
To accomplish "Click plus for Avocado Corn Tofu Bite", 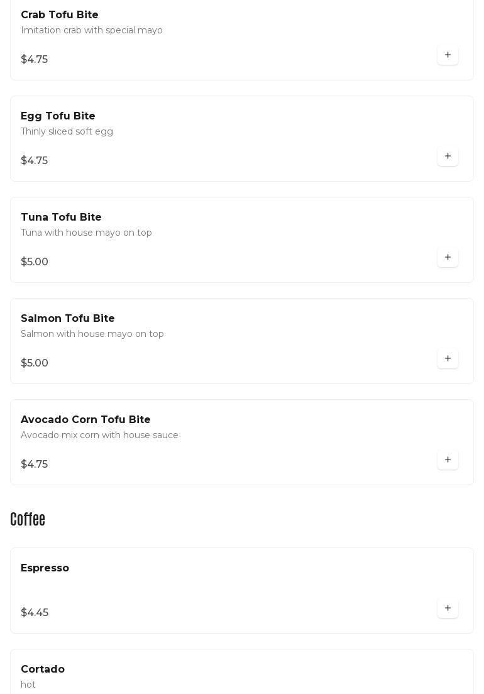I will pos(448,460).
